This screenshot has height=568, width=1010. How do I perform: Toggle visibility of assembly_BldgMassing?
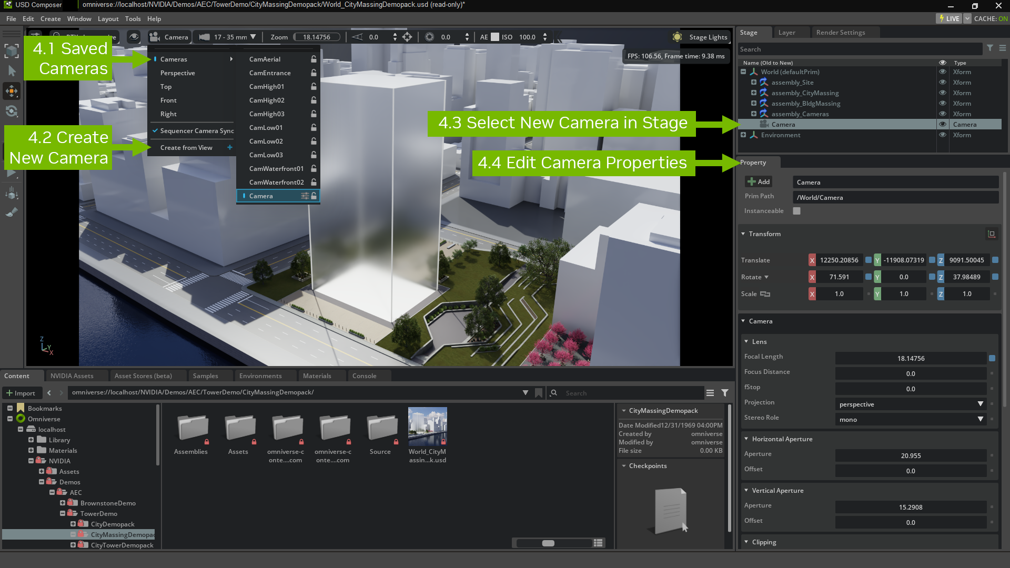pos(943,103)
